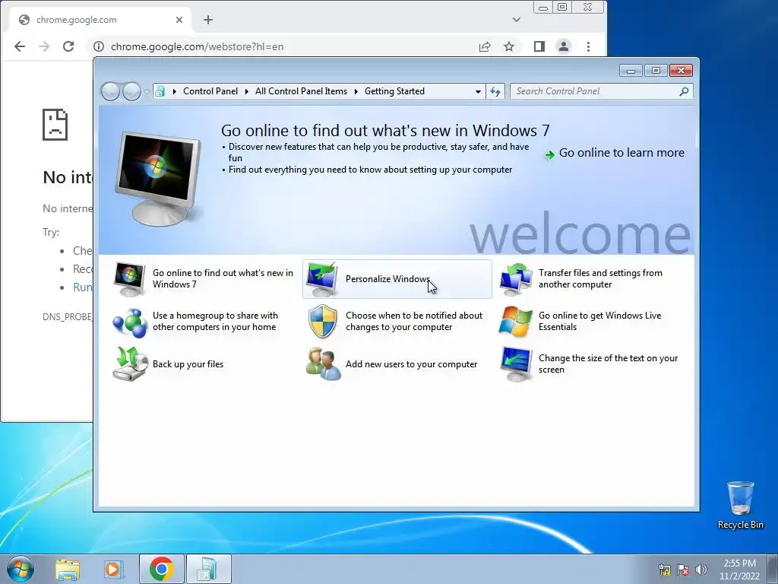Image resolution: width=778 pixels, height=584 pixels.
Task: Click the refresh icon beside the address bar
Action: (x=495, y=91)
